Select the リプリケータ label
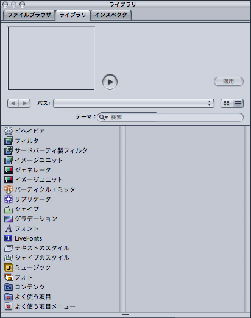The width and height of the screenshot is (251, 318). (x=33, y=199)
